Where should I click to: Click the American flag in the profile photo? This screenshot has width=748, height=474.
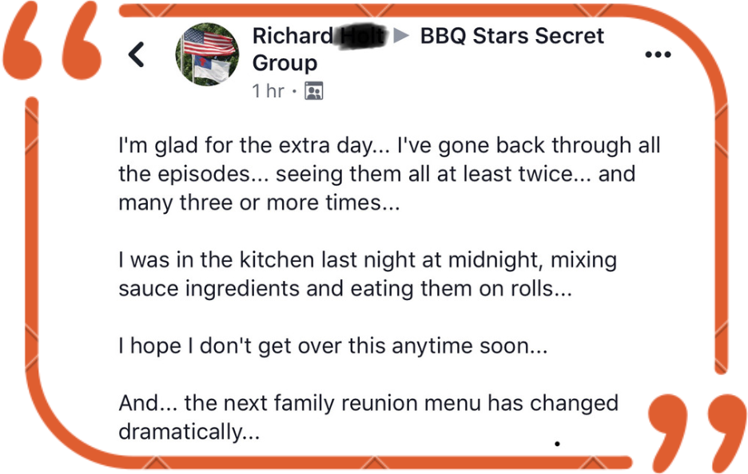pos(209,42)
